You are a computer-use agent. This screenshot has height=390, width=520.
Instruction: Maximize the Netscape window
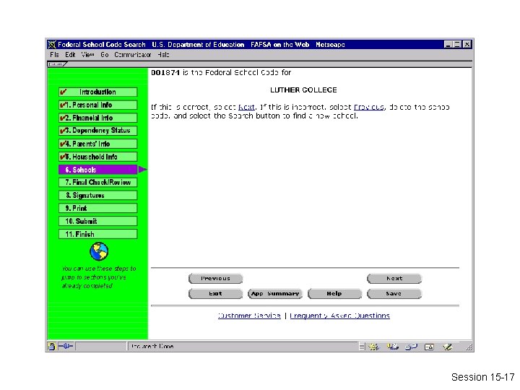457,45
